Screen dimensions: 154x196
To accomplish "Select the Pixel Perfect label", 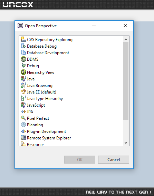I will [x=38, y=118].
